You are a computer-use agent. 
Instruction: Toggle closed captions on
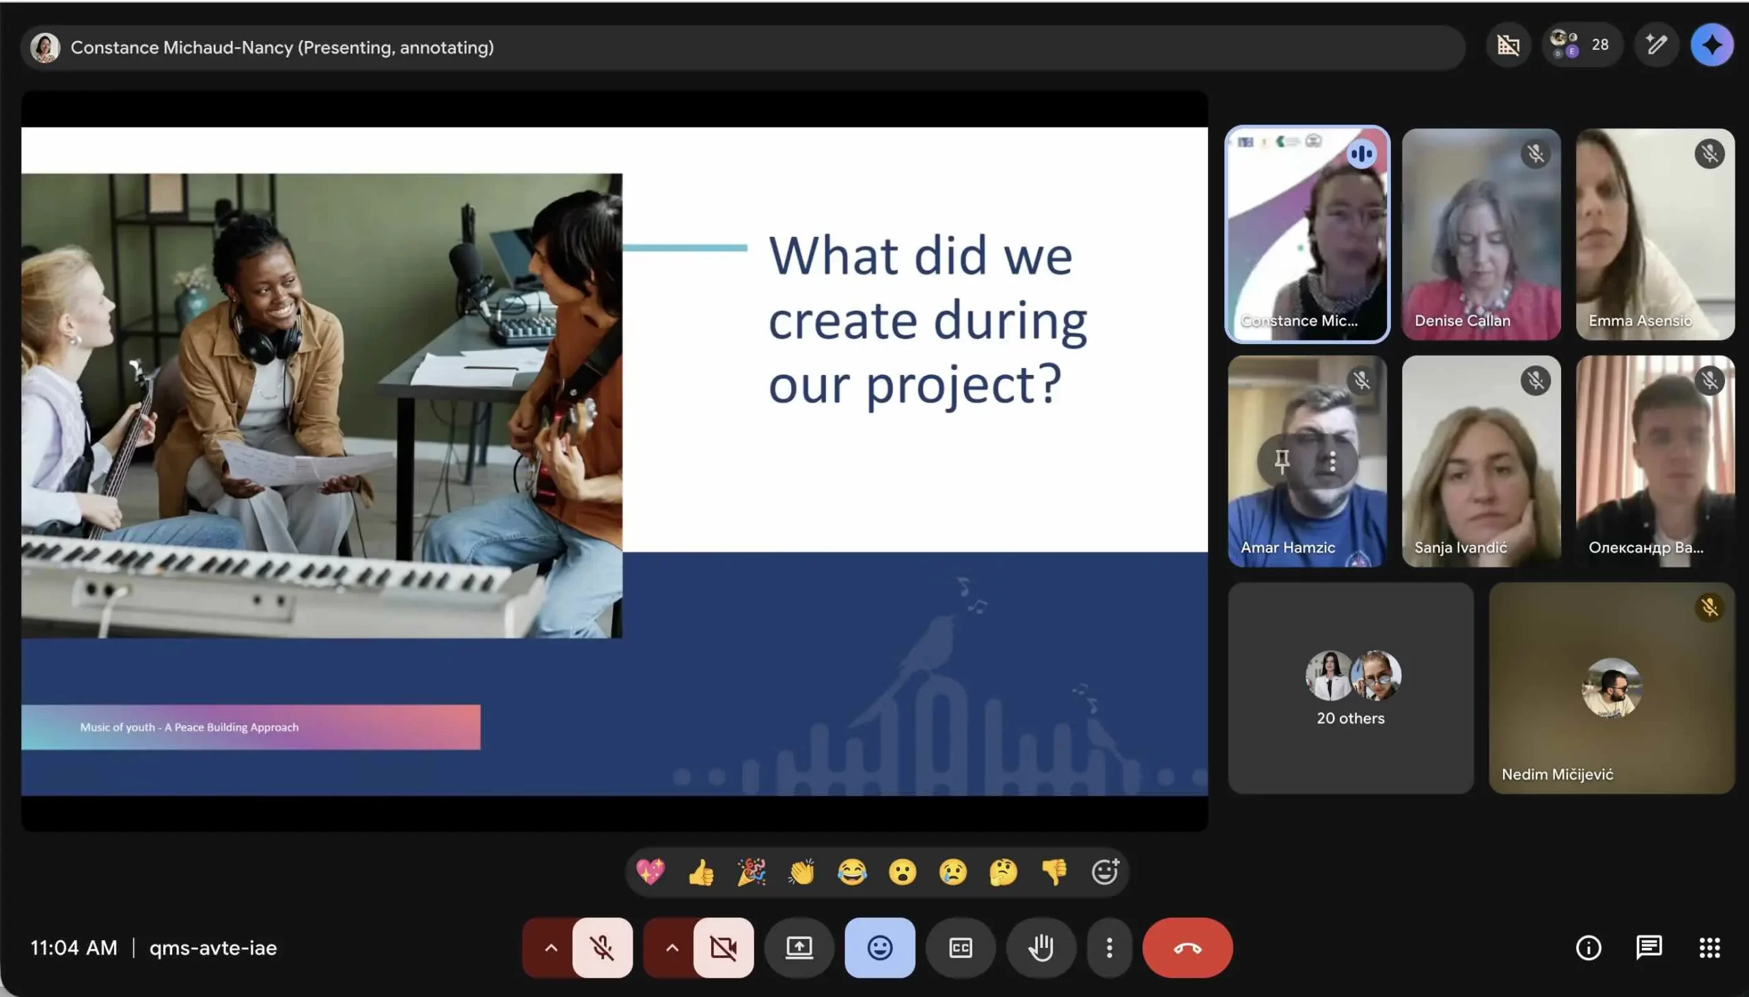click(x=961, y=948)
